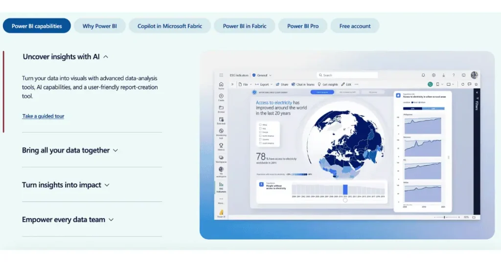Select Copilot in Microsoft Fabric tab
Image resolution: width=501 pixels, height=262 pixels.
point(170,26)
